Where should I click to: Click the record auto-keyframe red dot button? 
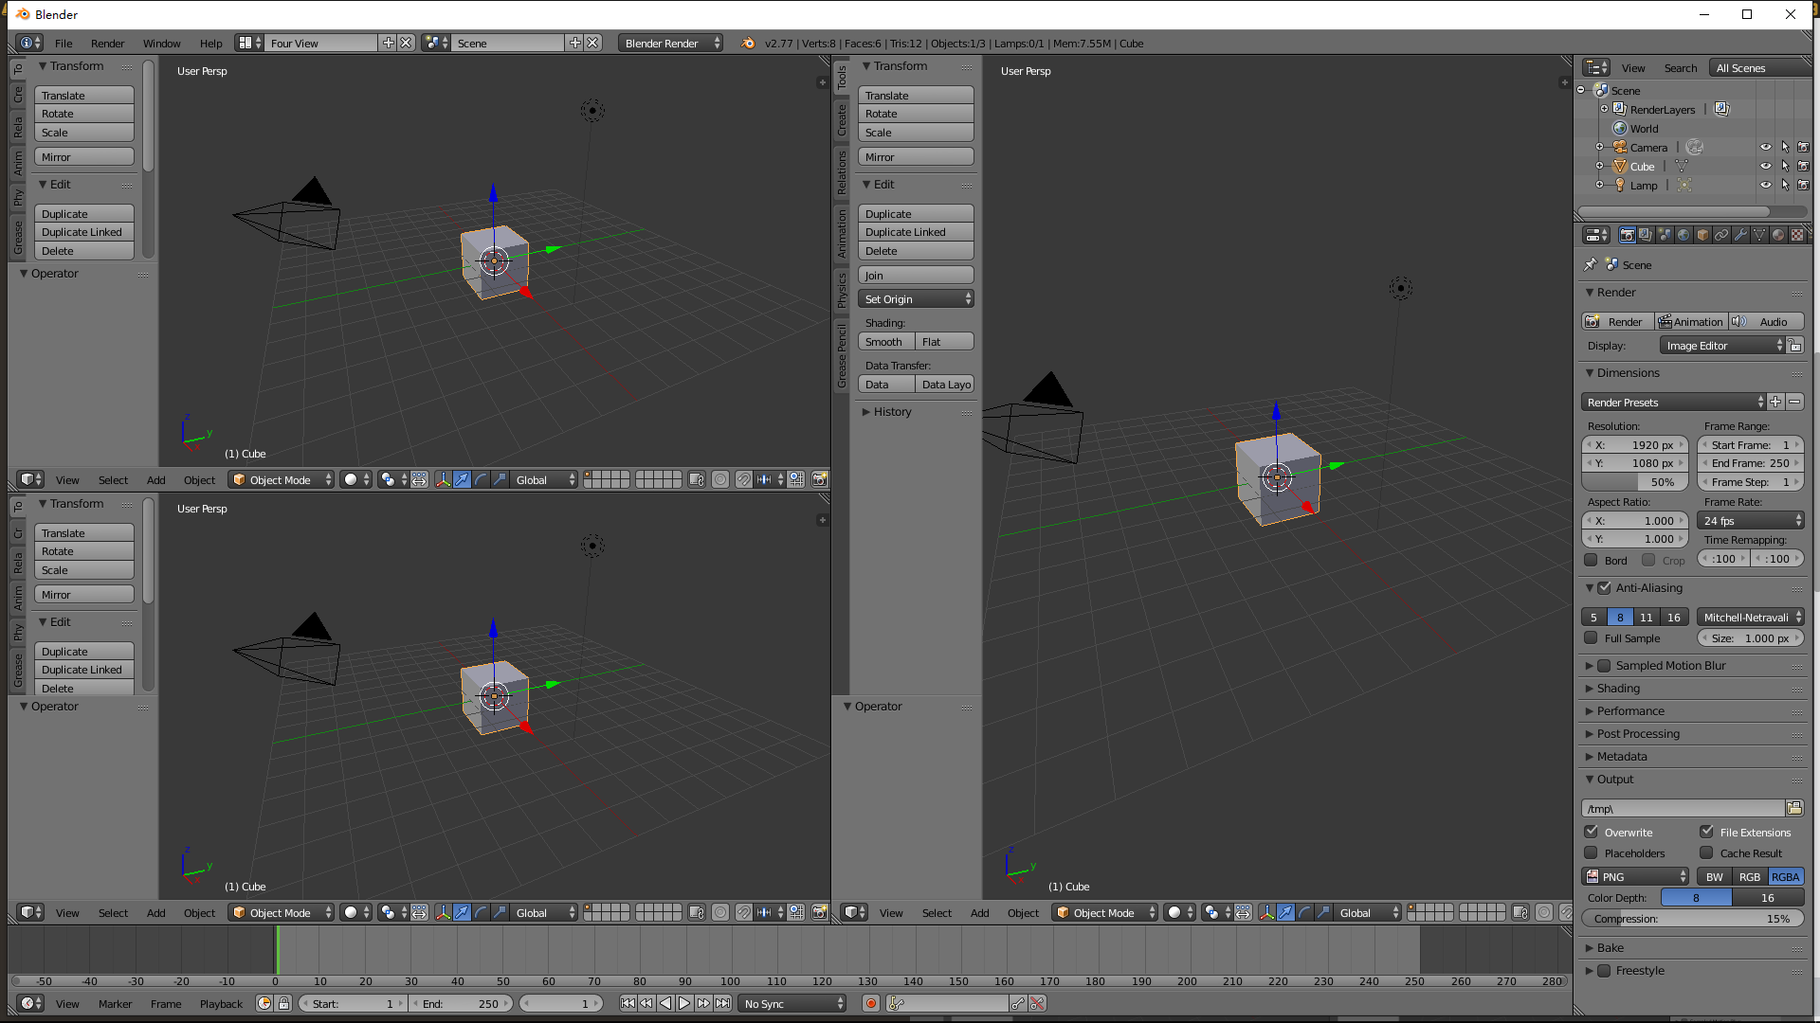click(870, 1003)
